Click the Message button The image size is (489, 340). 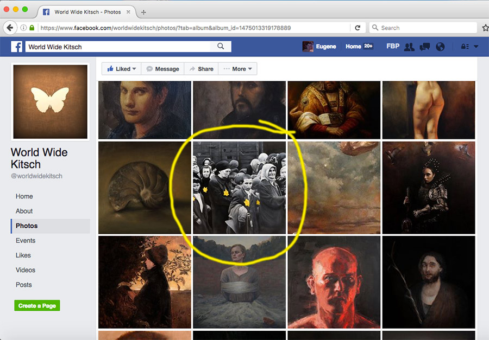(x=162, y=69)
